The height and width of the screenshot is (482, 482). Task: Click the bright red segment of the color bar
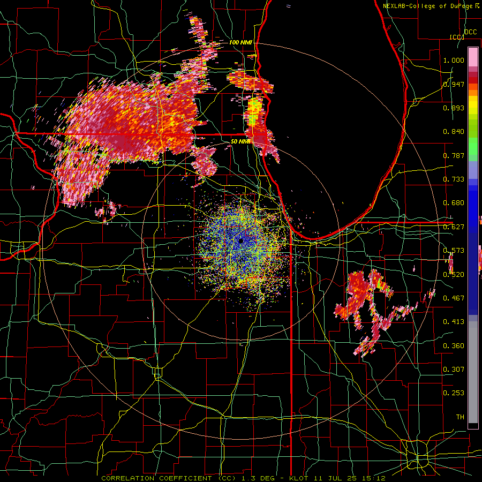coord(473,80)
